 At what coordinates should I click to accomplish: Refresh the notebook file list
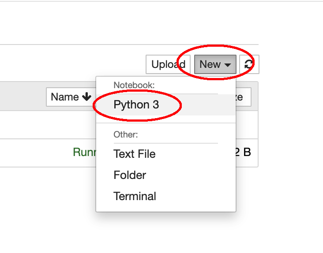[x=249, y=64]
